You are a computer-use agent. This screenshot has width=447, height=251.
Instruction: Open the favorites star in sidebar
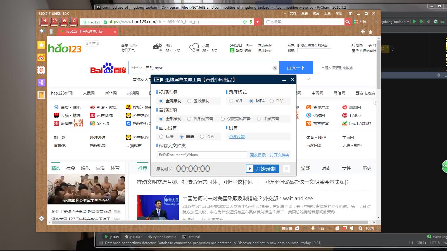coord(41,45)
